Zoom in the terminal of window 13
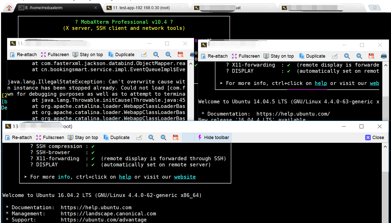The image size is (391, 223). pyautogui.click(x=151, y=138)
